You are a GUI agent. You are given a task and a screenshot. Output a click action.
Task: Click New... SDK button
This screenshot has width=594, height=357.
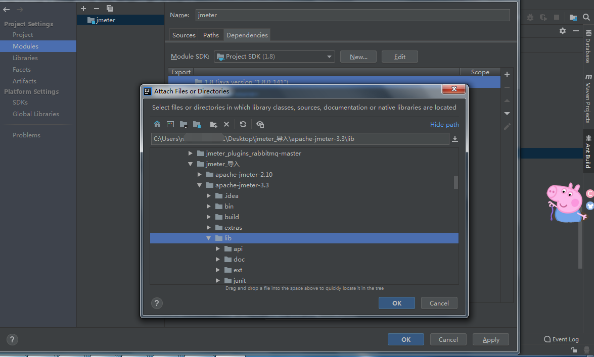click(x=358, y=57)
